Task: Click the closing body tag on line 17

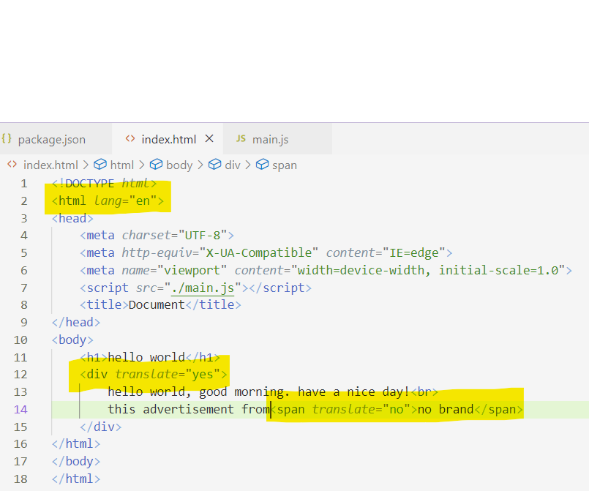Action: tap(76, 461)
